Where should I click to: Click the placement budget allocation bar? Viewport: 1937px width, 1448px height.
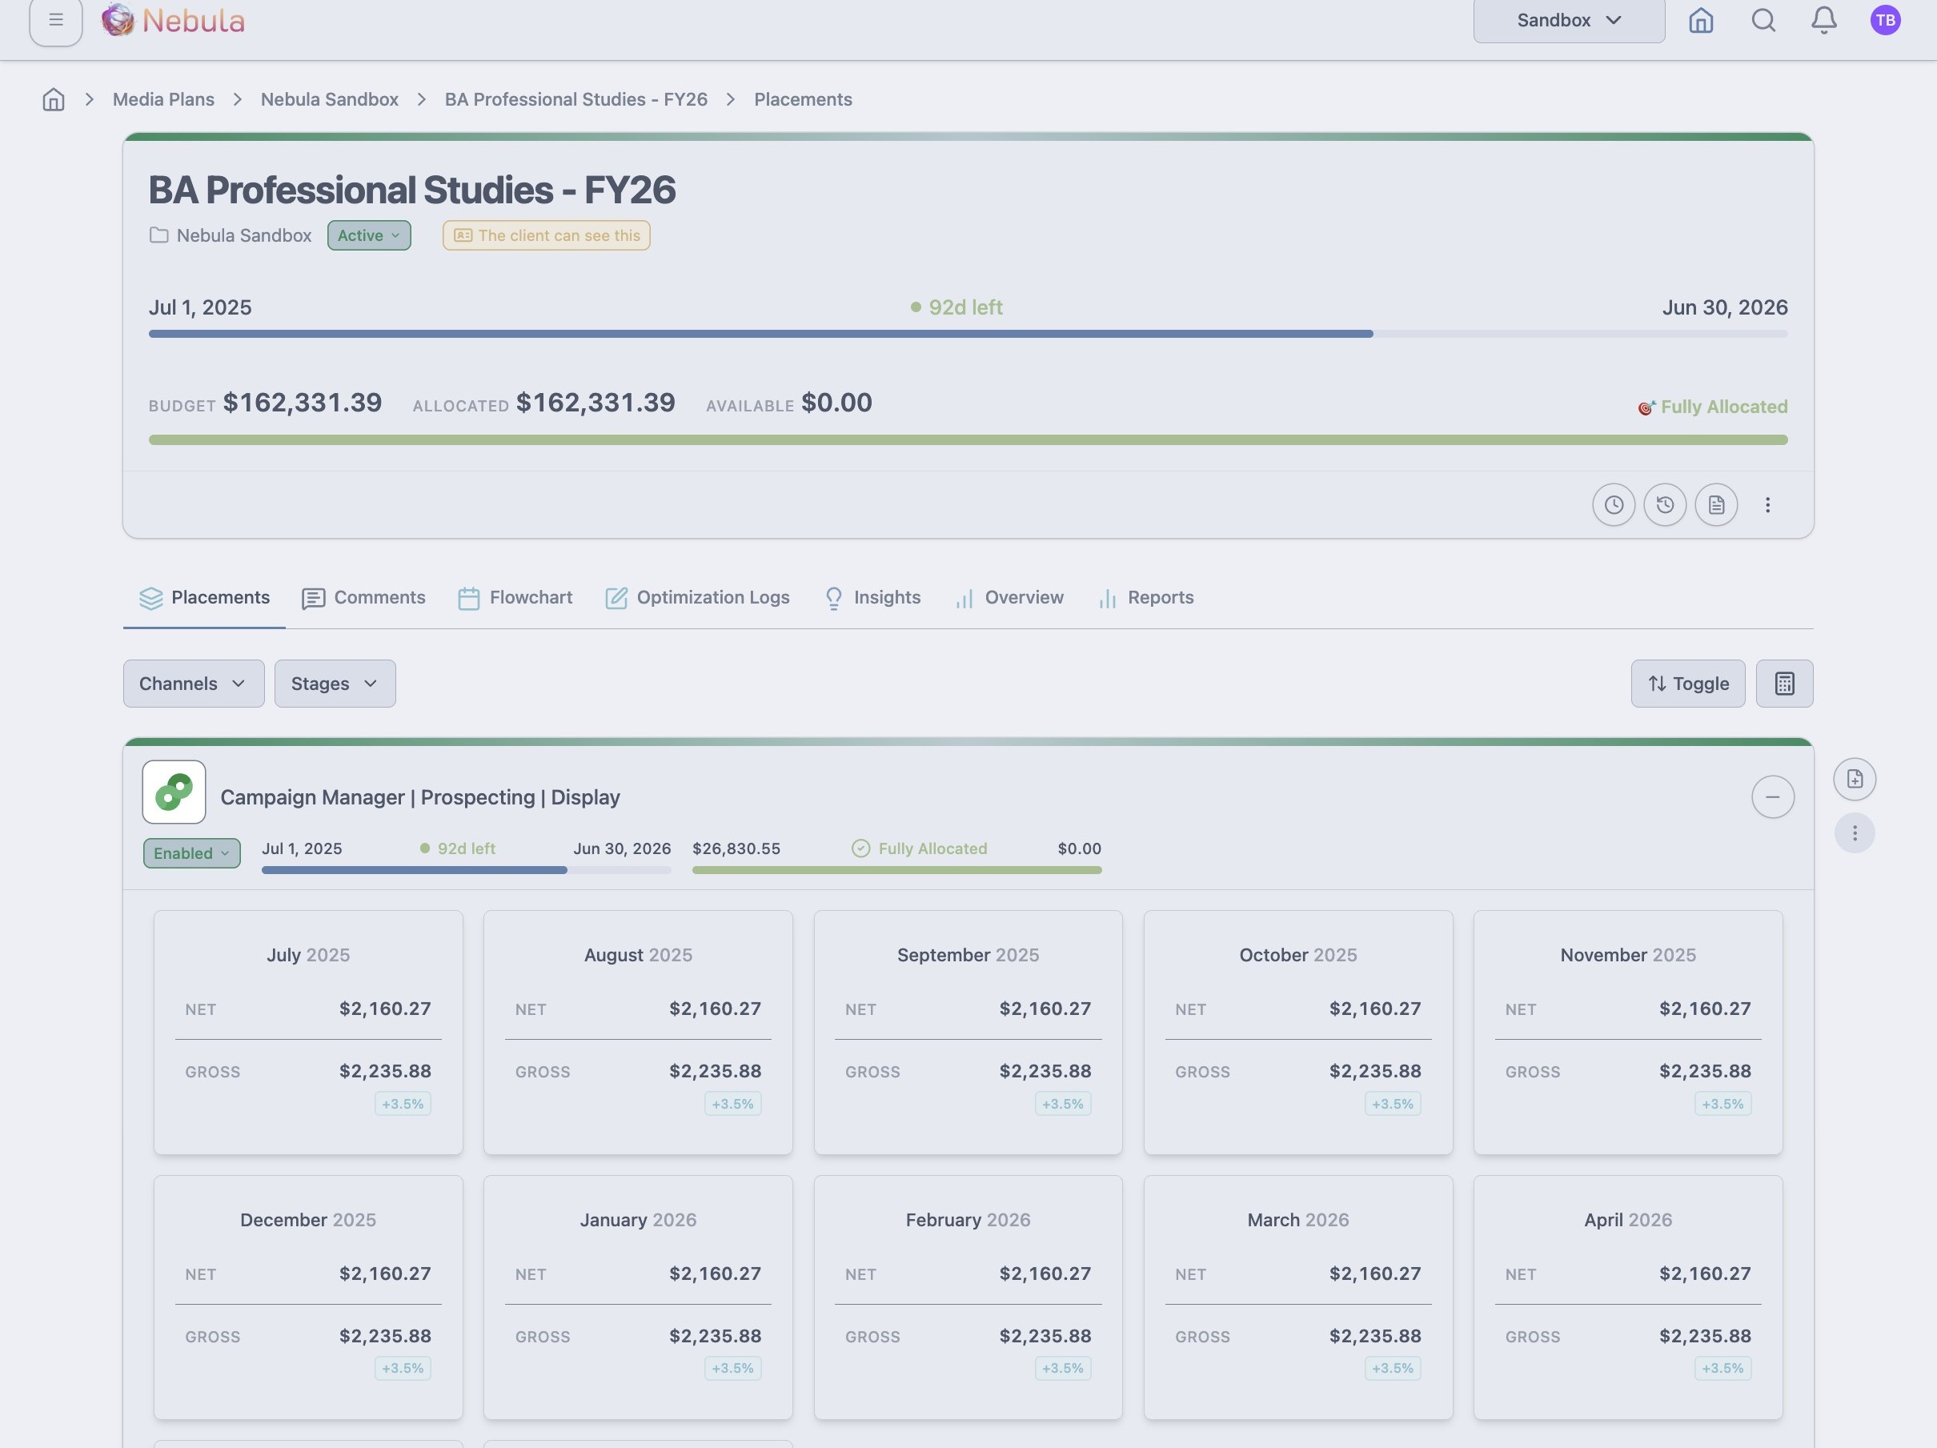(896, 870)
